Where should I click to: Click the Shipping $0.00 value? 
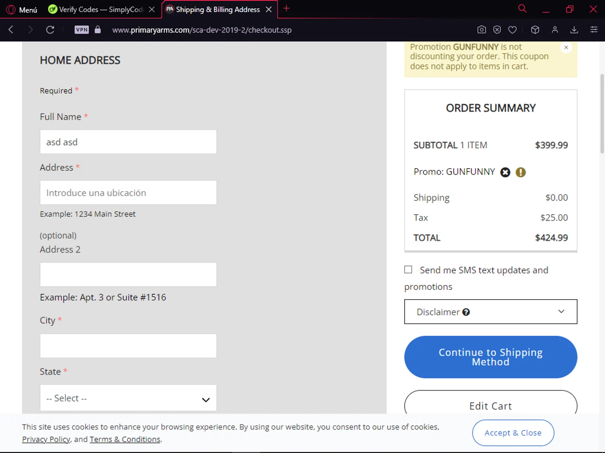[x=557, y=197]
